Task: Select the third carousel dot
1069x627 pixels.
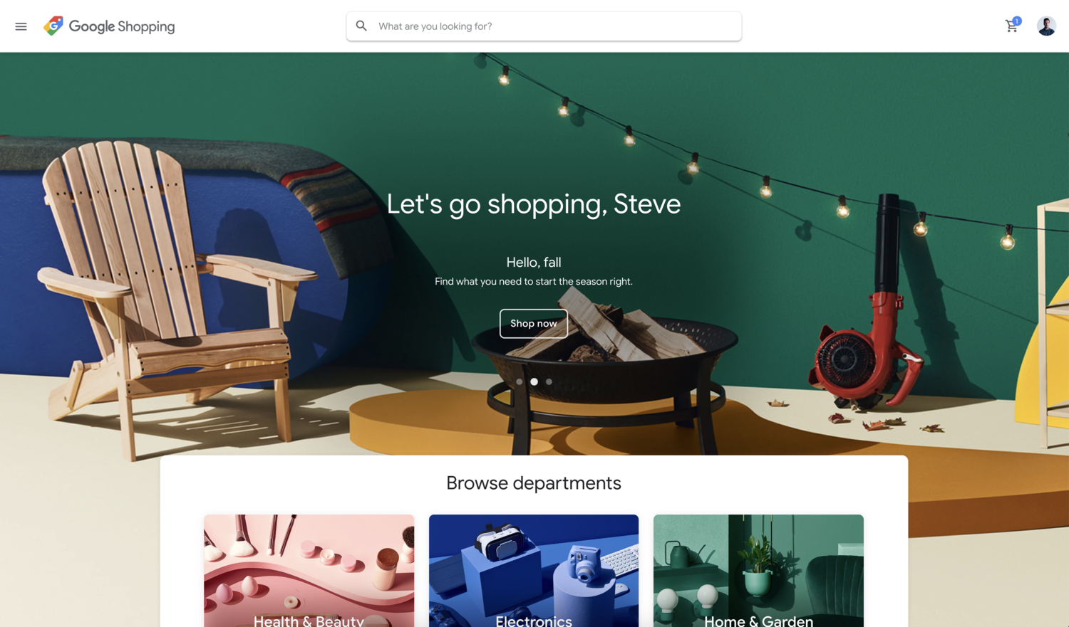Action: 549,381
